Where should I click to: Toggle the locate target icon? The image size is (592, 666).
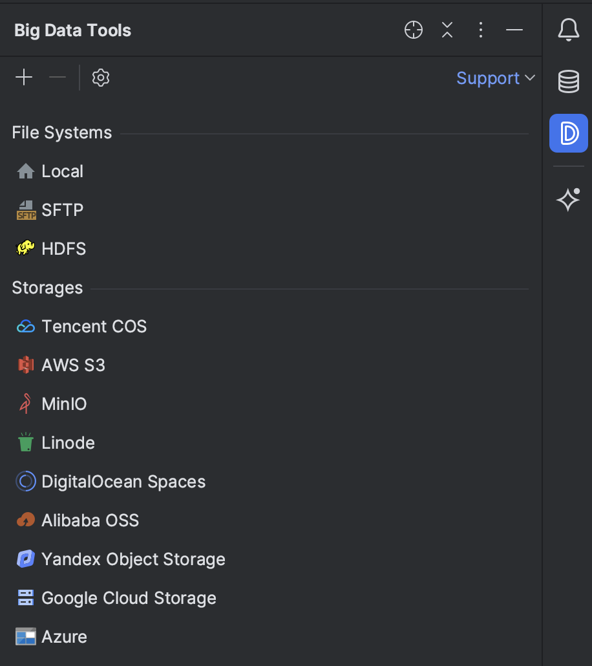[x=413, y=30]
